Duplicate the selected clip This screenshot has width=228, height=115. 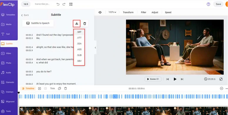60,88
